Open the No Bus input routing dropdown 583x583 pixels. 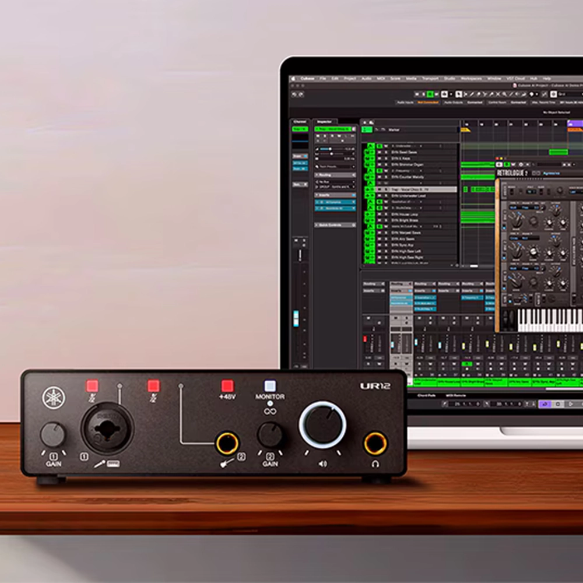coord(335,182)
